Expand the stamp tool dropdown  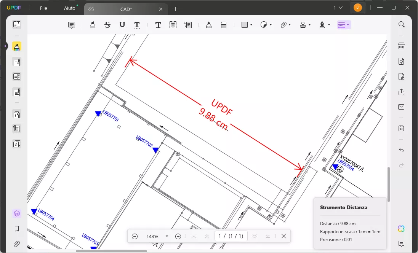(x=309, y=25)
